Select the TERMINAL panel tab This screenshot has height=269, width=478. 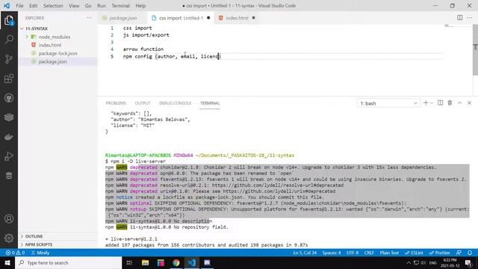coord(210,103)
